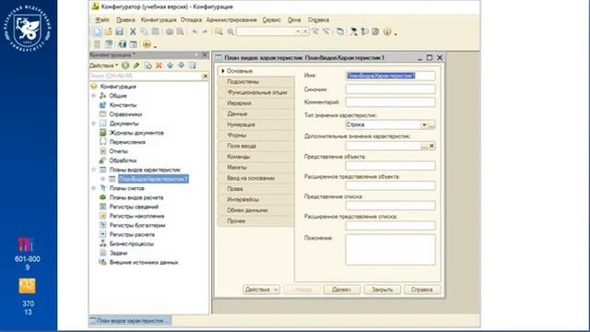Click the help info icon in toolbar
The height and width of the screenshot is (332, 590).
coord(387,32)
